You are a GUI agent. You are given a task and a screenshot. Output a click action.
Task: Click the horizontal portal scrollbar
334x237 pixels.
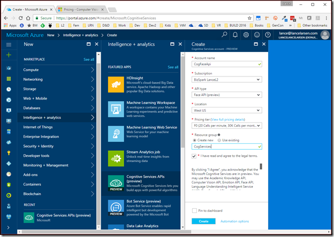tap(107, 232)
